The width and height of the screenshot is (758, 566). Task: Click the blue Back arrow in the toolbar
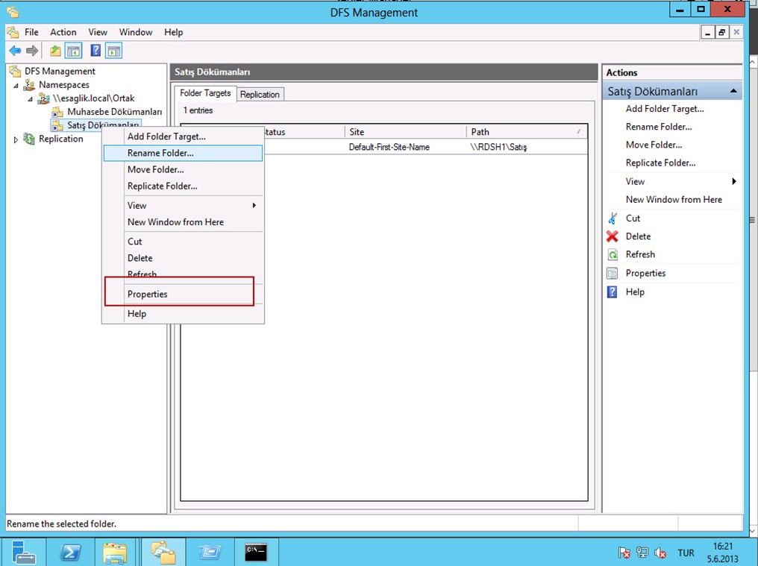tap(15, 50)
